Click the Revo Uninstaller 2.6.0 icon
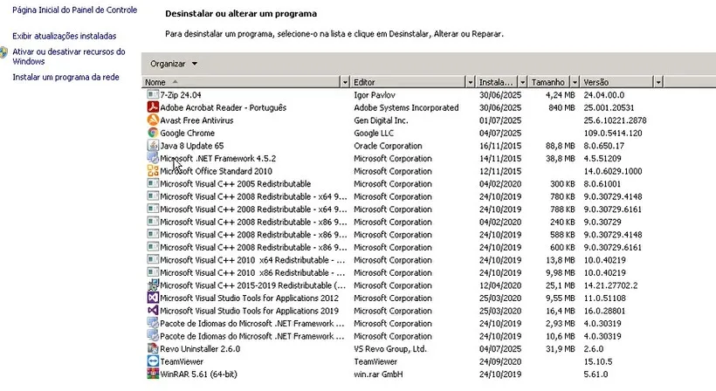 point(153,349)
